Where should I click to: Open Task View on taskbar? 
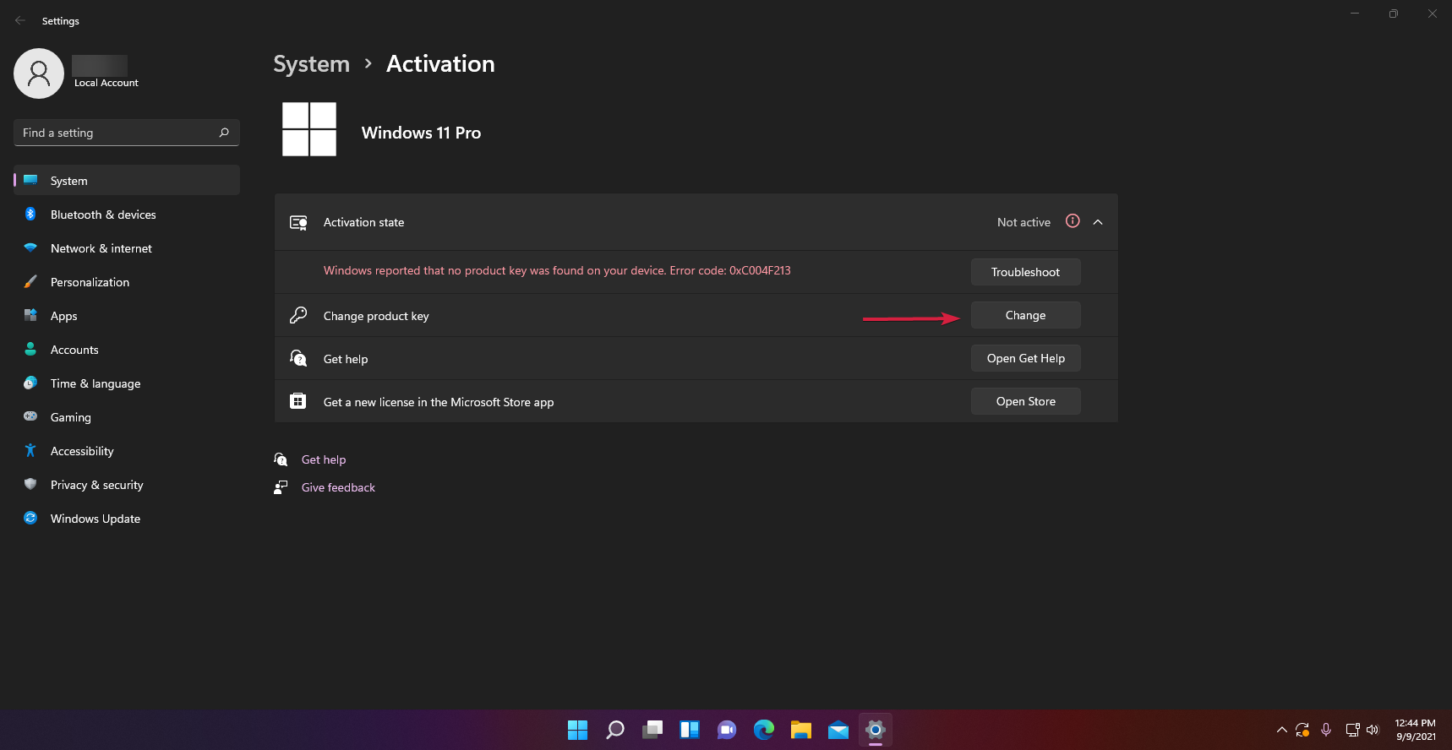click(652, 730)
